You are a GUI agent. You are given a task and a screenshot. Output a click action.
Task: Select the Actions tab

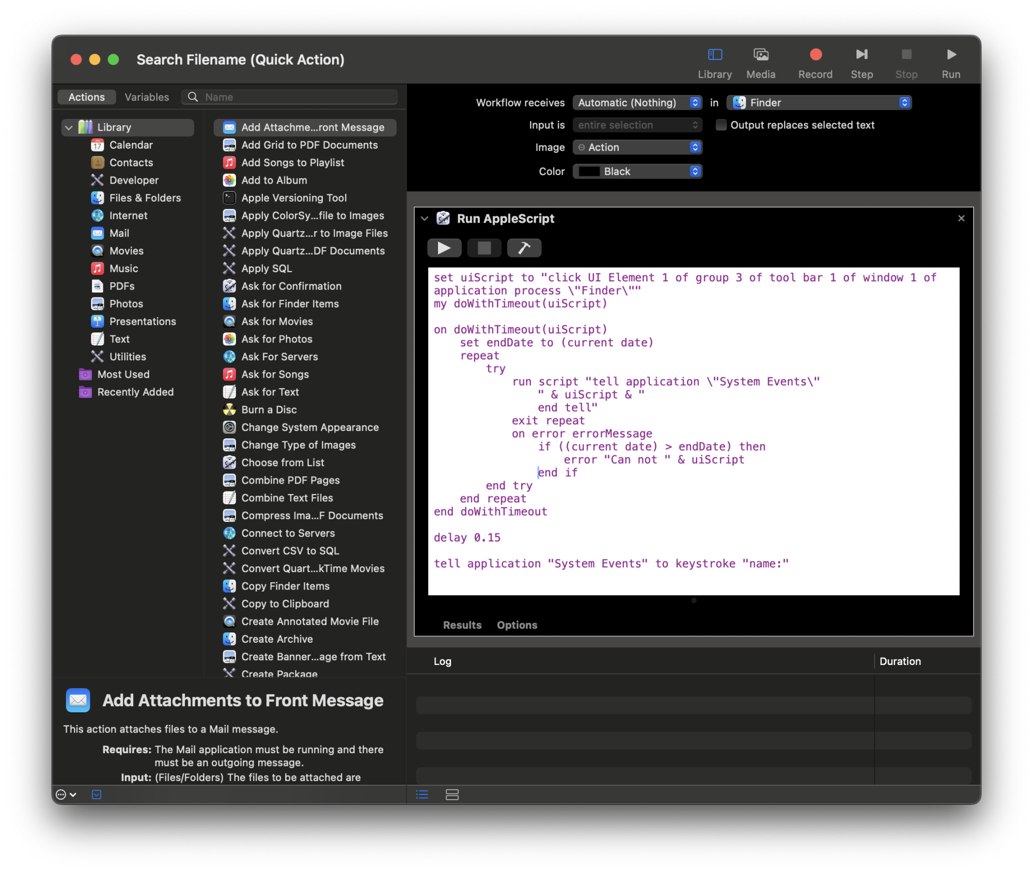[87, 96]
